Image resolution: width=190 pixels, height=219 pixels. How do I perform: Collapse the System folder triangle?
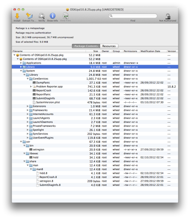[x=21, y=71]
